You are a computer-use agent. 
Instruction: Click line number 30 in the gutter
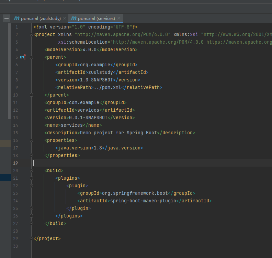point(15,246)
